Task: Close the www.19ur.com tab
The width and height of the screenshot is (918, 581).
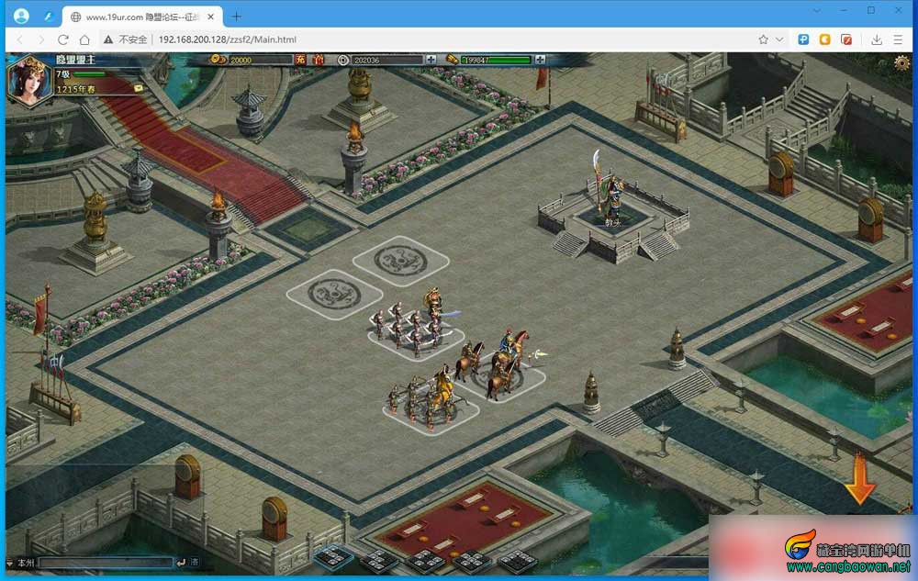Action: (x=211, y=17)
